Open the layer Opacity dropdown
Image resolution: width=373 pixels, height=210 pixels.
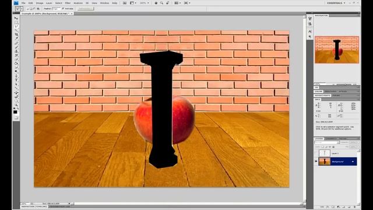pos(358,142)
